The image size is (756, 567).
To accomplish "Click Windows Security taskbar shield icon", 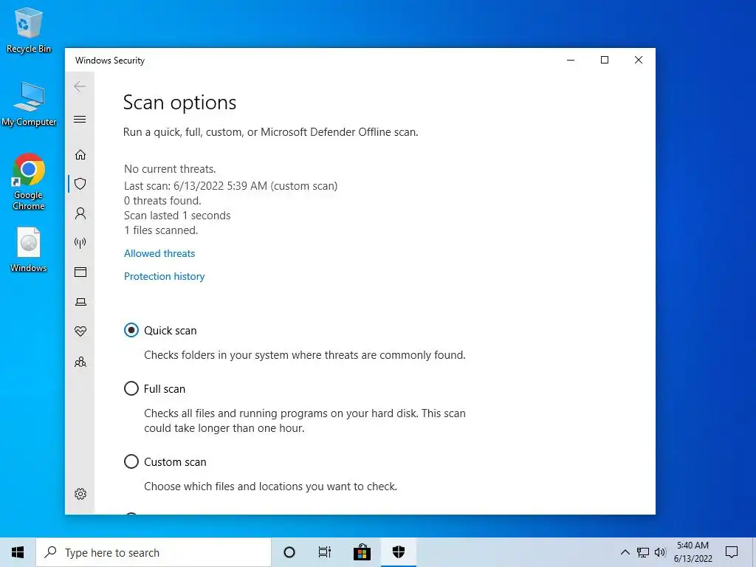I will coord(399,552).
